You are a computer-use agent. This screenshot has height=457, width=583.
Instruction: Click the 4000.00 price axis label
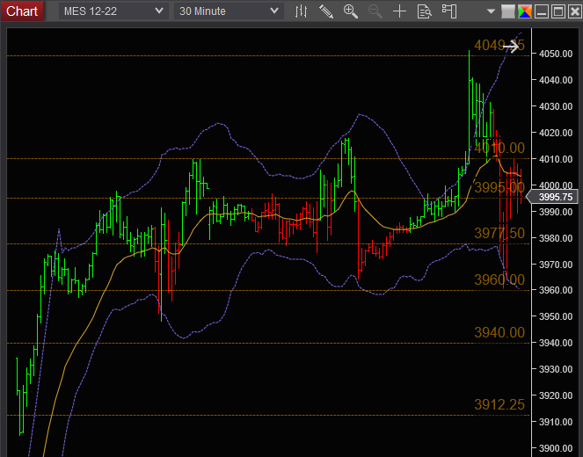556,185
